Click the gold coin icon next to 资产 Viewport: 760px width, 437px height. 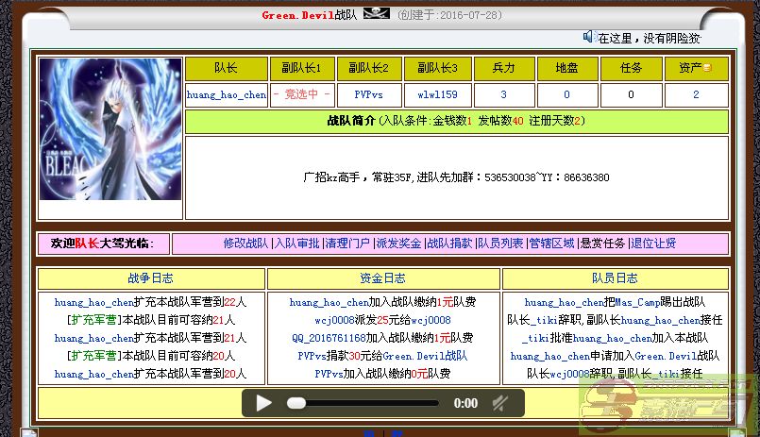click(707, 69)
